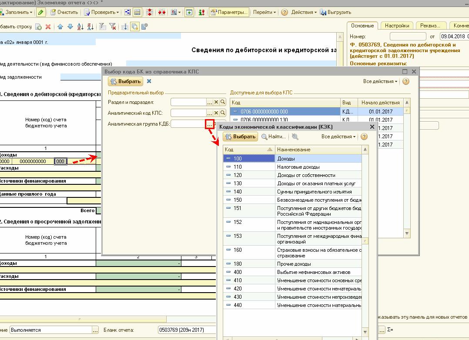The height and width of the screenshot is (340, 469).
Task: Open help in the Выбор кода БК dialog
Action: point(405,81)
